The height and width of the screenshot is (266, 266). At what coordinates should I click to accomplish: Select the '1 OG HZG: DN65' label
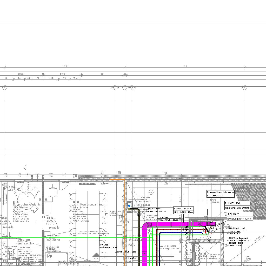point(235,243)
